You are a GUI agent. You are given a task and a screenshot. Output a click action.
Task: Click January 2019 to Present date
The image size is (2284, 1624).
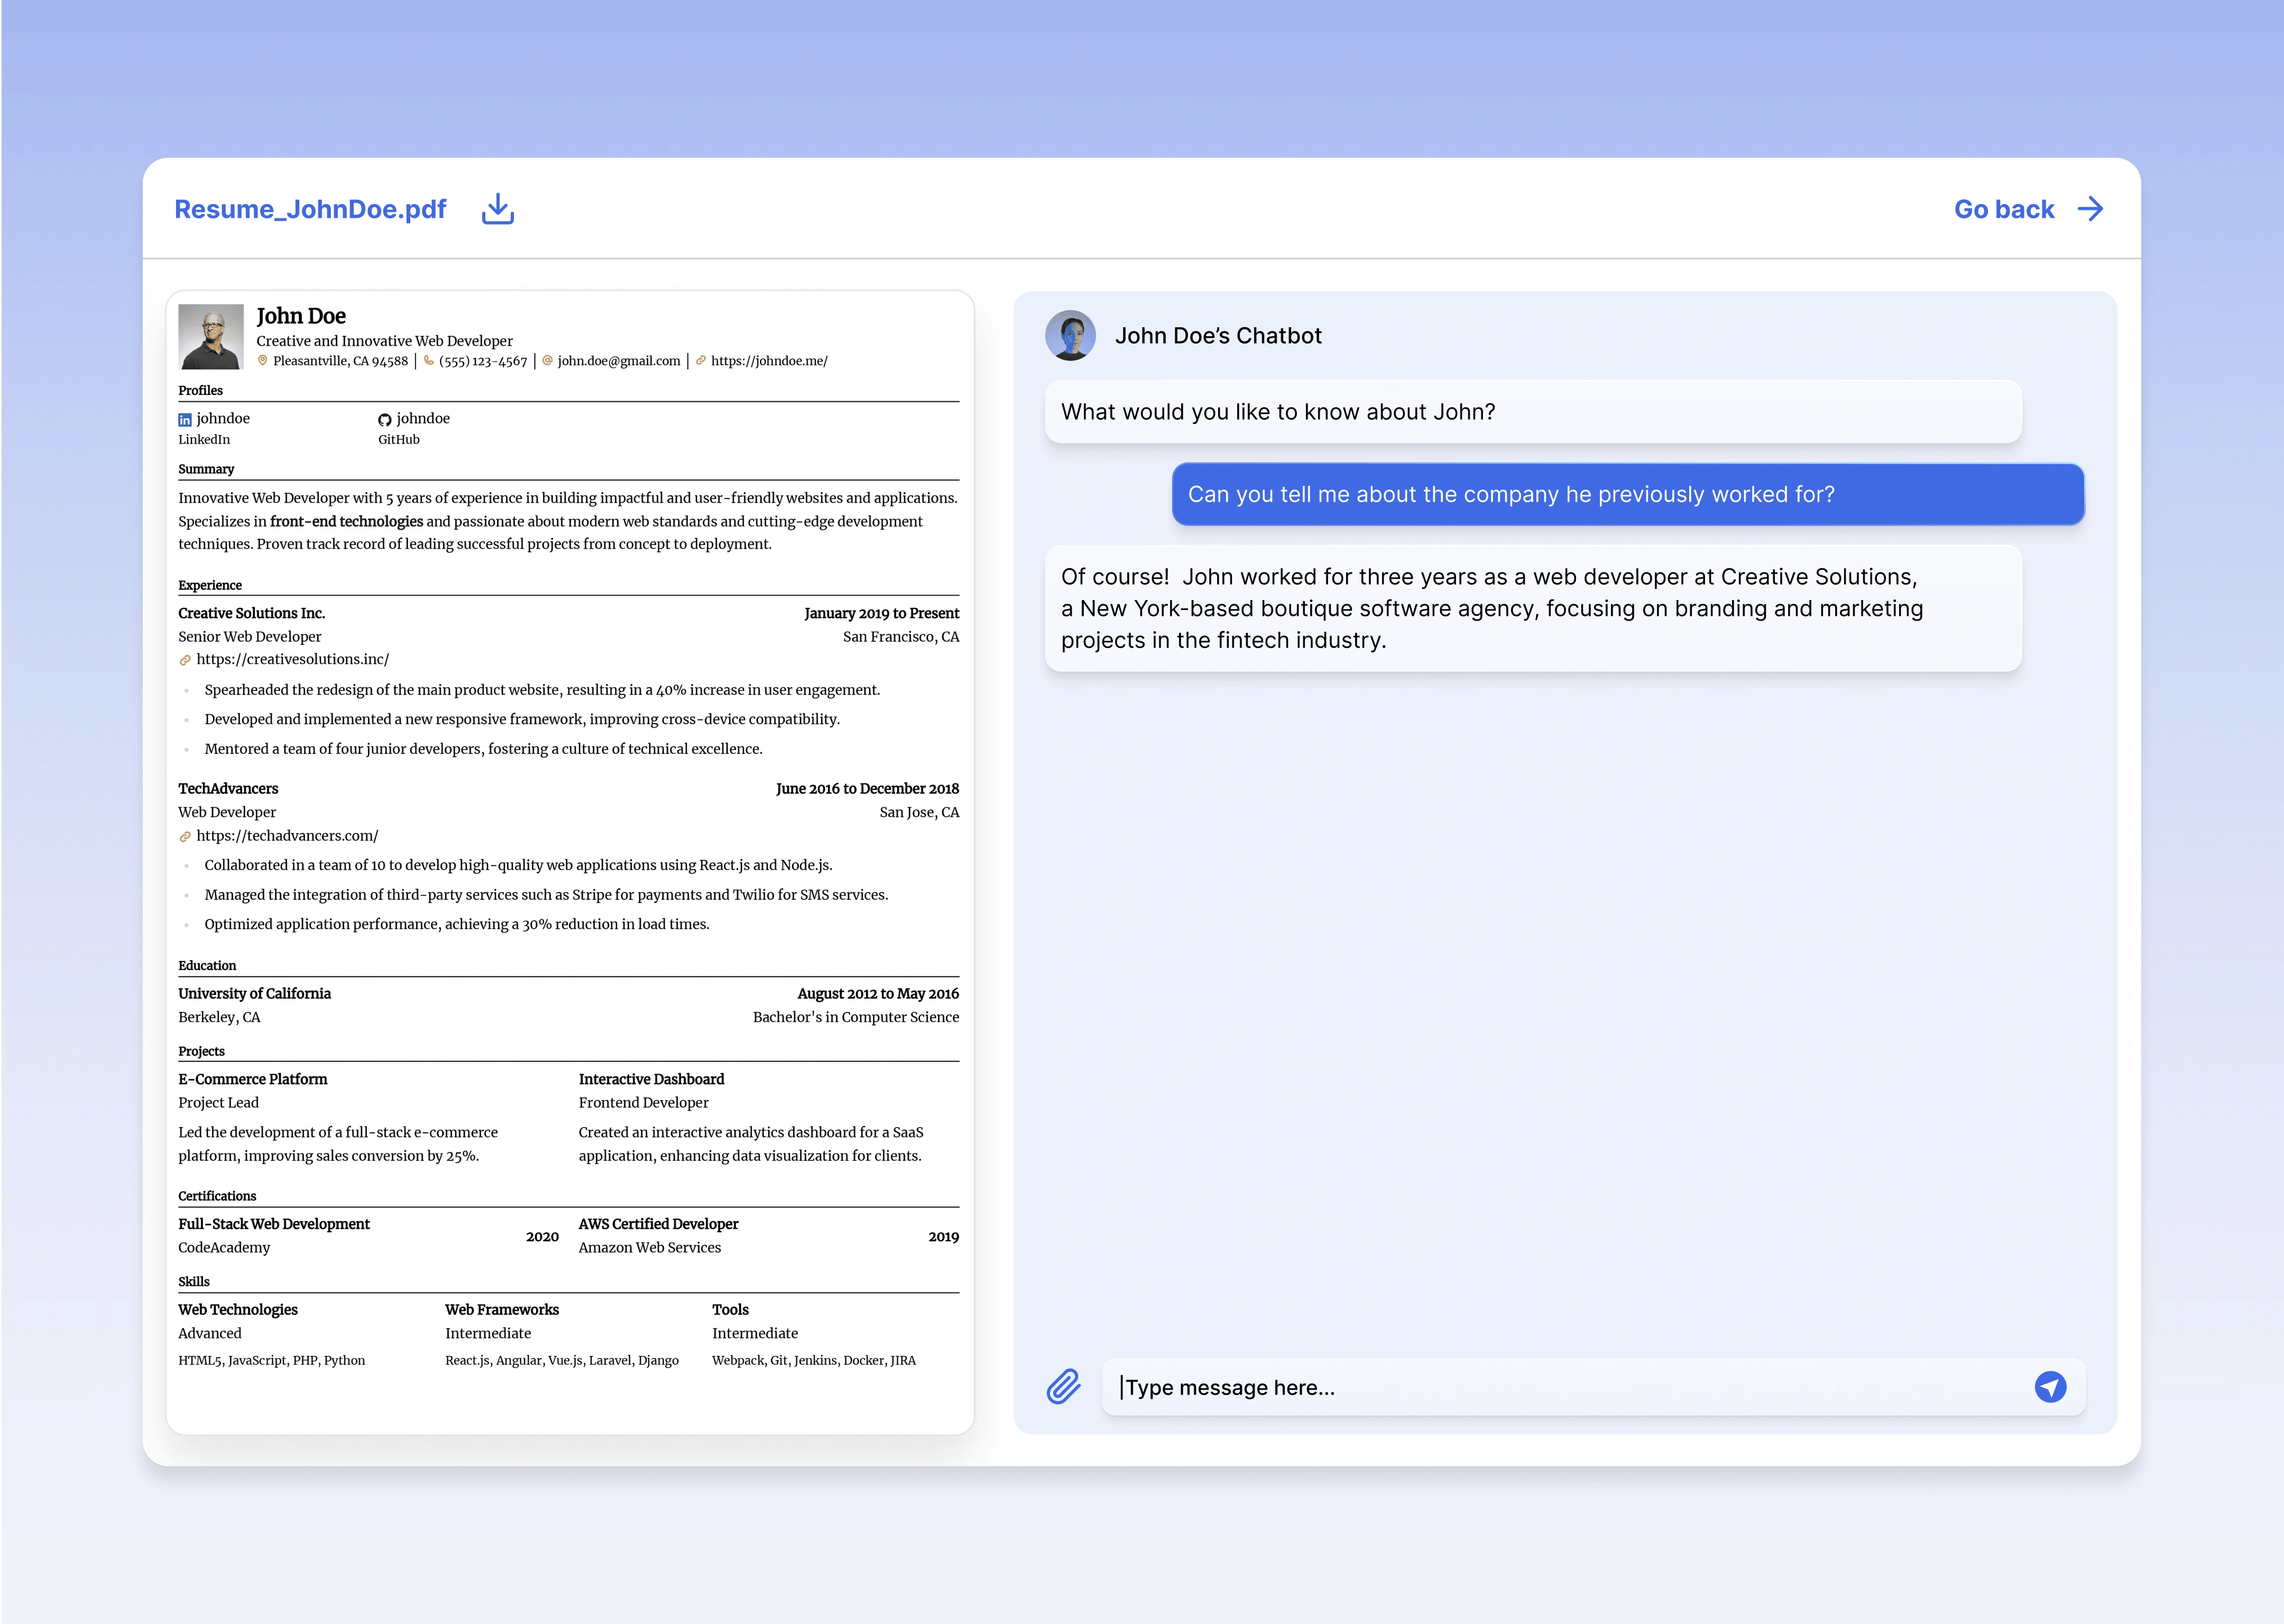coord(881,613)
